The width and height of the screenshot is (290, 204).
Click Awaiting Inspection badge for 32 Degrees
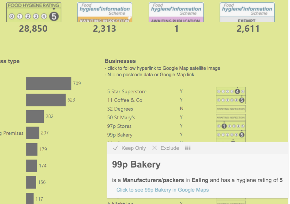(231, 109)
